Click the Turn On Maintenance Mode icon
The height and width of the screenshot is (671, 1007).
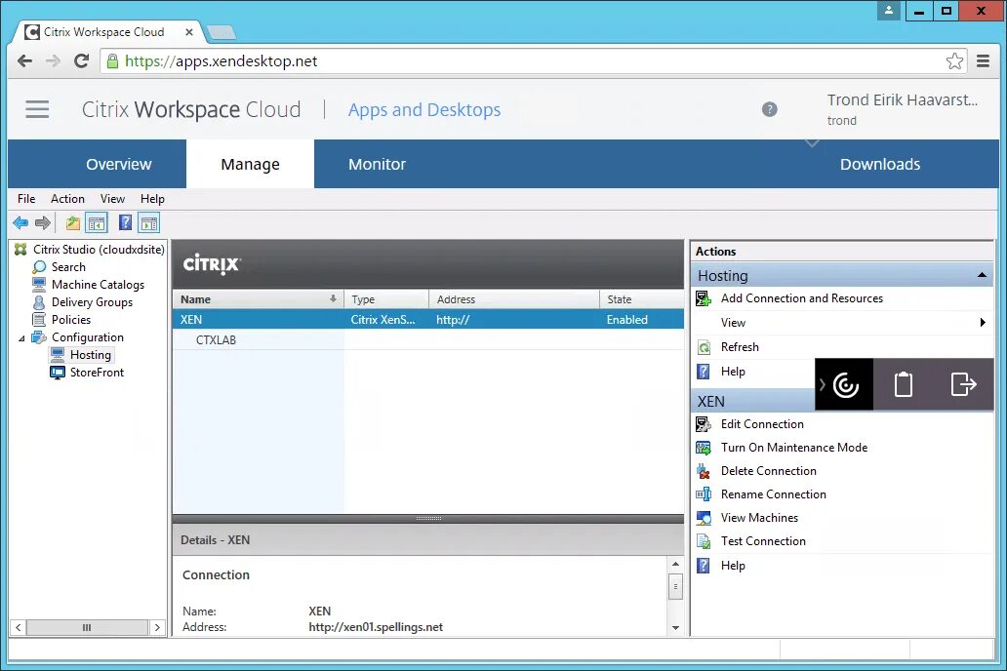click(x=704, y=448)
